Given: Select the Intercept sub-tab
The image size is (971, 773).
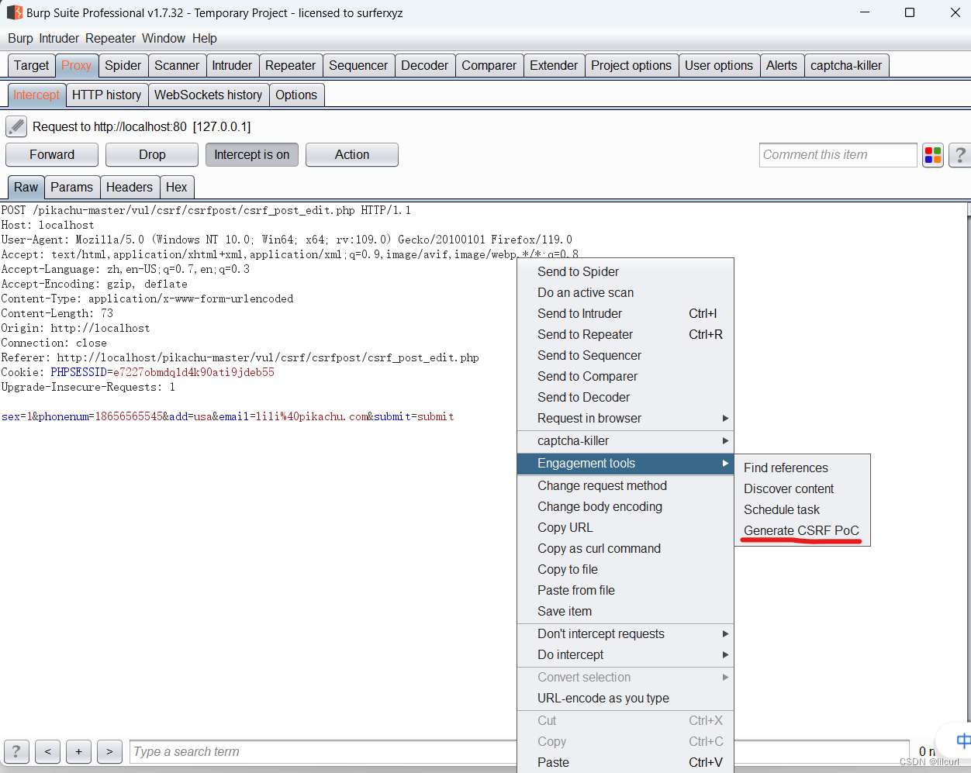Looking at the screenshot, I should point(36,95).
